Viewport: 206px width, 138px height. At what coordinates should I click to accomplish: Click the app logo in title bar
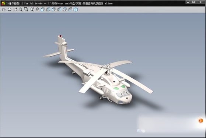[3, 3]
